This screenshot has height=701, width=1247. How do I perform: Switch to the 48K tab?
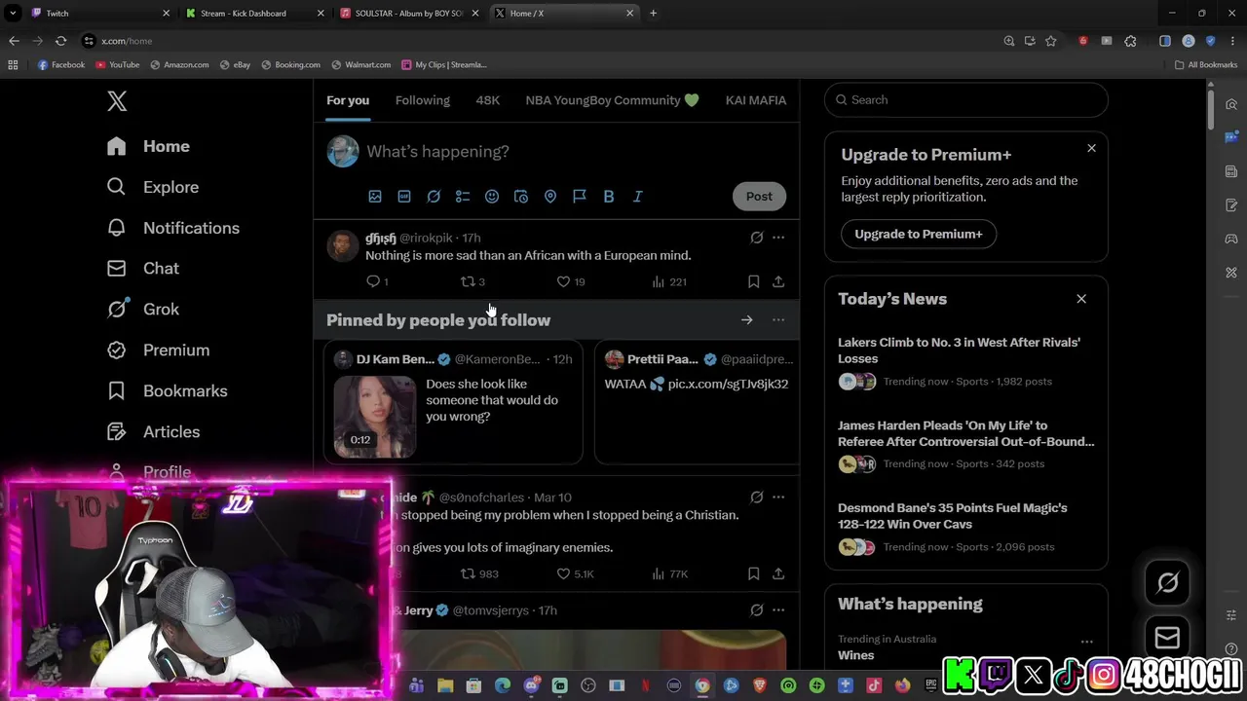point(487,100)
